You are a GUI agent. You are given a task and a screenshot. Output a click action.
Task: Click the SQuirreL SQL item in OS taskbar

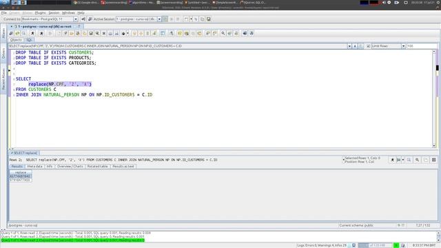[252, 3]
